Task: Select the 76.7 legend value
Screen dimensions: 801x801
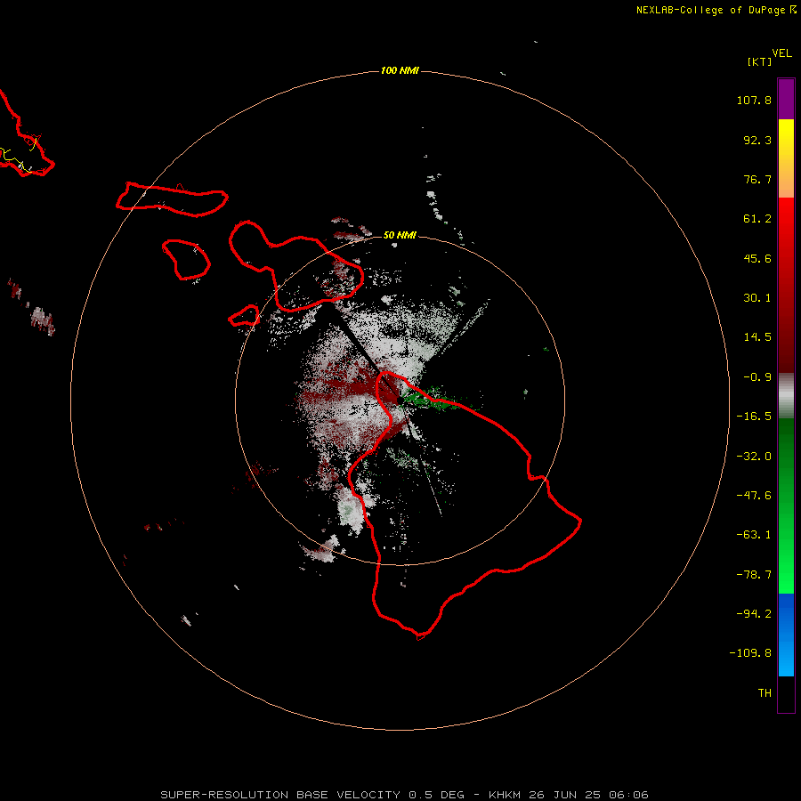Action: 757,179
